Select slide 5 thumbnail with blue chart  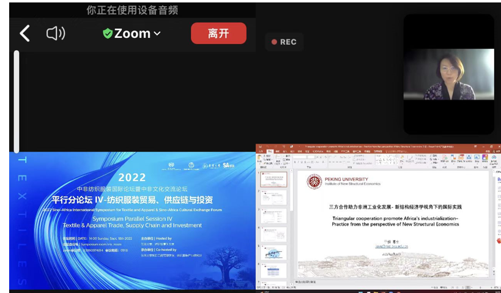(273, 253)
